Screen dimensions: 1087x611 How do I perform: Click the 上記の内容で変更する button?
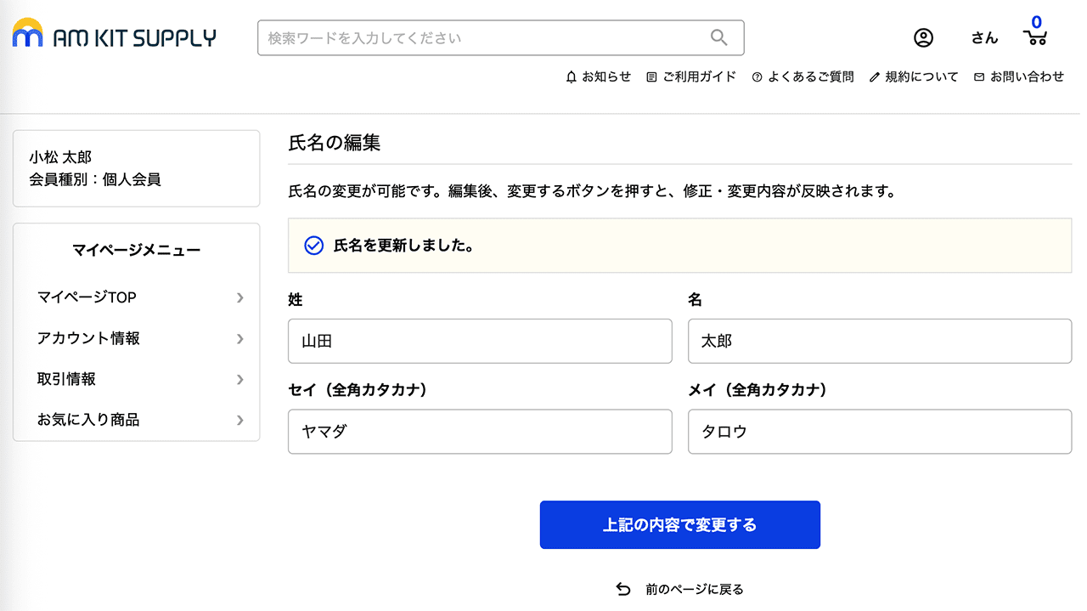pos(679,524)
